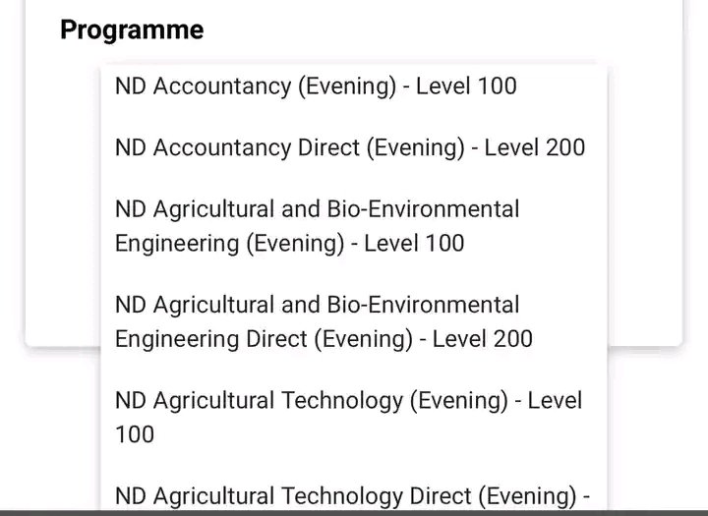Click the Programme field label
Image resolution: width=708 pixels, height=516 pixels.
[x=132, y=30]
